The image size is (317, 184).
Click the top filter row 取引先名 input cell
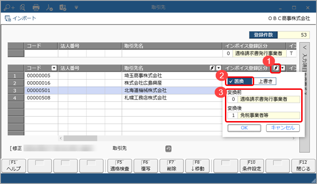pos(172,53)
